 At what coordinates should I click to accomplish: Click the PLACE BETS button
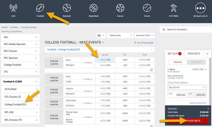pyautogui.click(x=188, y=121)
